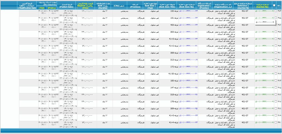Tick the select-all checkbox in the header row

[274, 5]
